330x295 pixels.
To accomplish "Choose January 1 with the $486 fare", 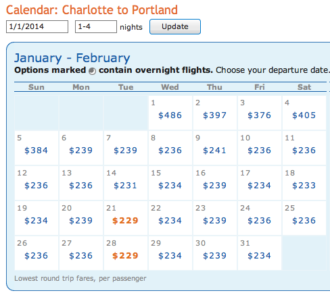I will (x=170, y=115).
